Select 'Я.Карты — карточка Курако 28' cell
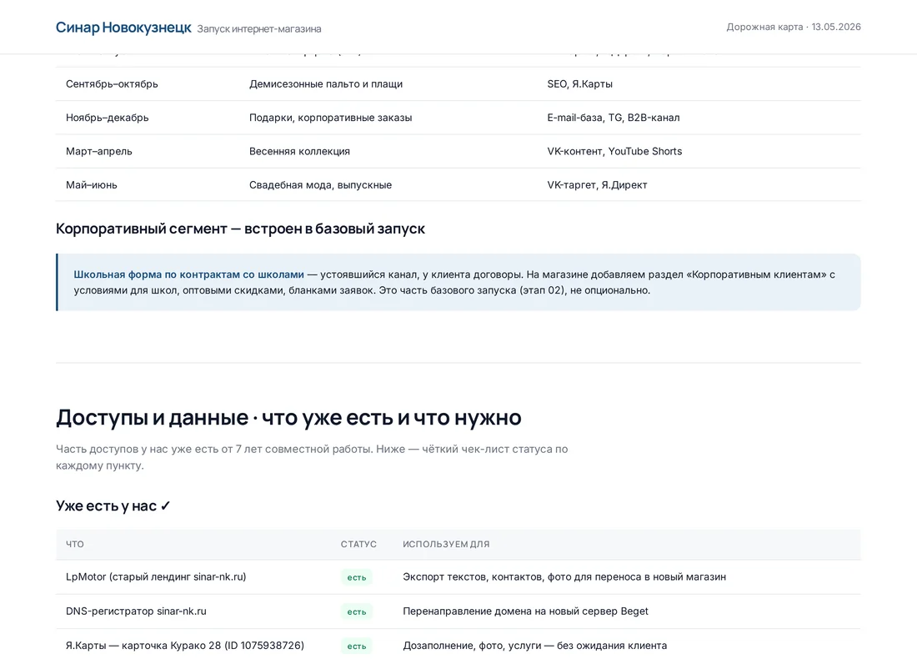917x659 pixels. tap(185, 646)
